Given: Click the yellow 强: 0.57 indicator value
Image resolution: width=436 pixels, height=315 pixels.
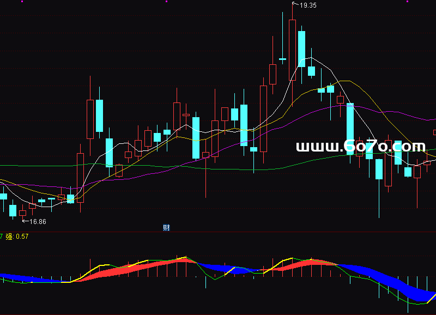Looking at the screenshot, I should pyautogui.click(x=17, y=237).
